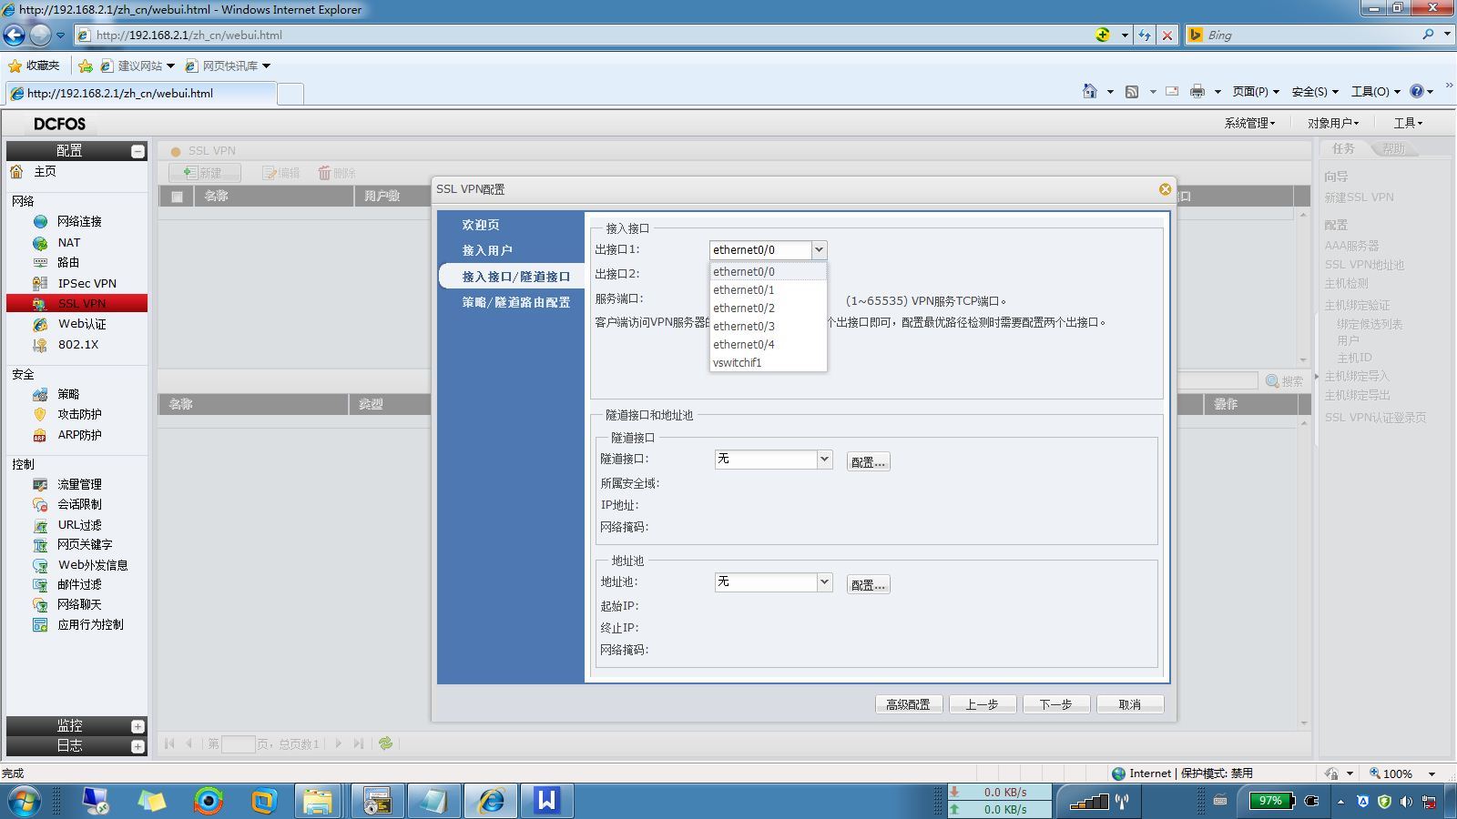
Task: Choose ethernet0/1 from the dropdown list
Action: 768,290
